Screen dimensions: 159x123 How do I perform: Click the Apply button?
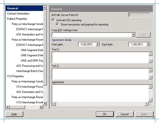point(144,114)
